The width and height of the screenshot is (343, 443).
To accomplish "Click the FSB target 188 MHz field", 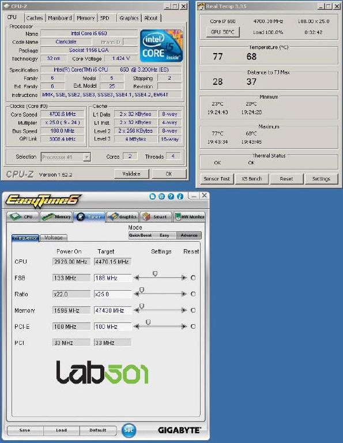I will tap(112, 278).
